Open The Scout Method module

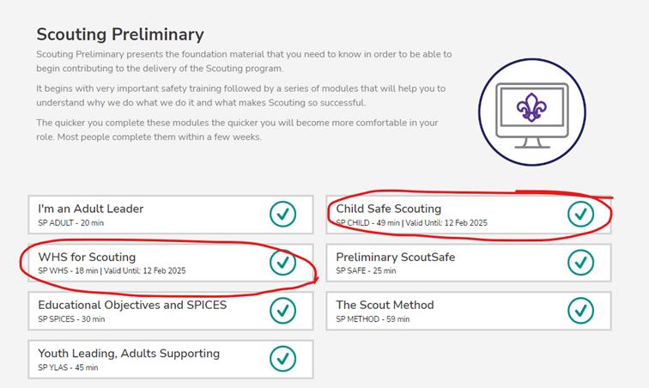[x=385, y=305]
